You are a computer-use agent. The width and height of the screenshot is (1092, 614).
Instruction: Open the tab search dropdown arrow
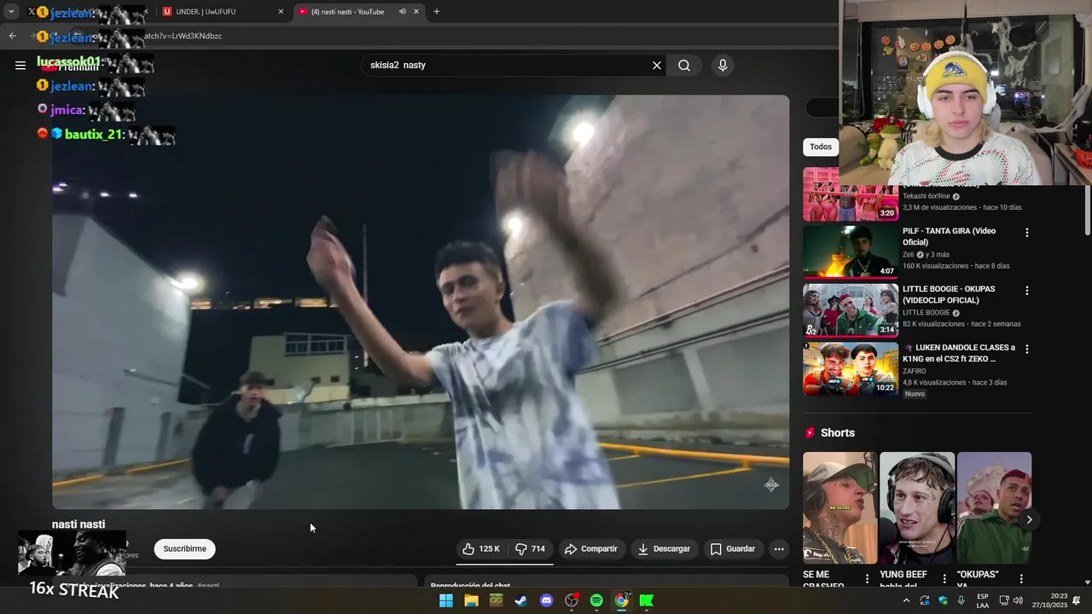(11, 12)
